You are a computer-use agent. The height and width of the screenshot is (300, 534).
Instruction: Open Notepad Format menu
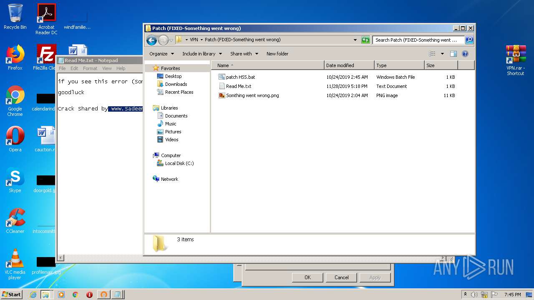point(90,68)
